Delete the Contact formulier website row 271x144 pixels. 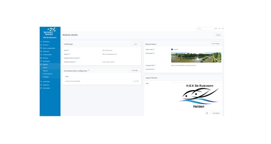tap(138, 81)
